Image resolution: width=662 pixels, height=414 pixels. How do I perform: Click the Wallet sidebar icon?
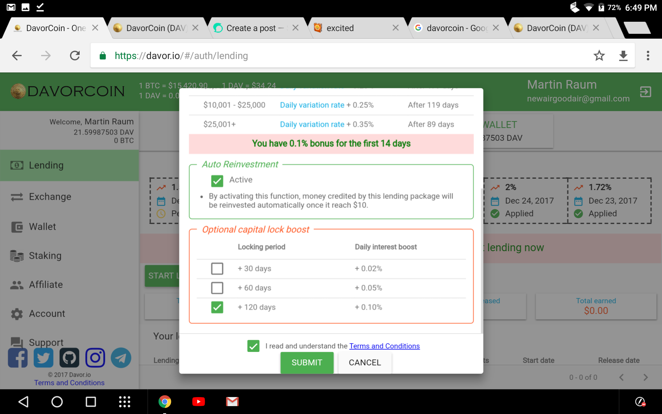[17, 226]
